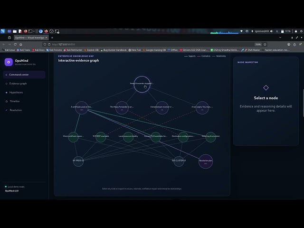Click the Supports legend entry
This screenshot has height=228, width=304.
pos(190,56)
